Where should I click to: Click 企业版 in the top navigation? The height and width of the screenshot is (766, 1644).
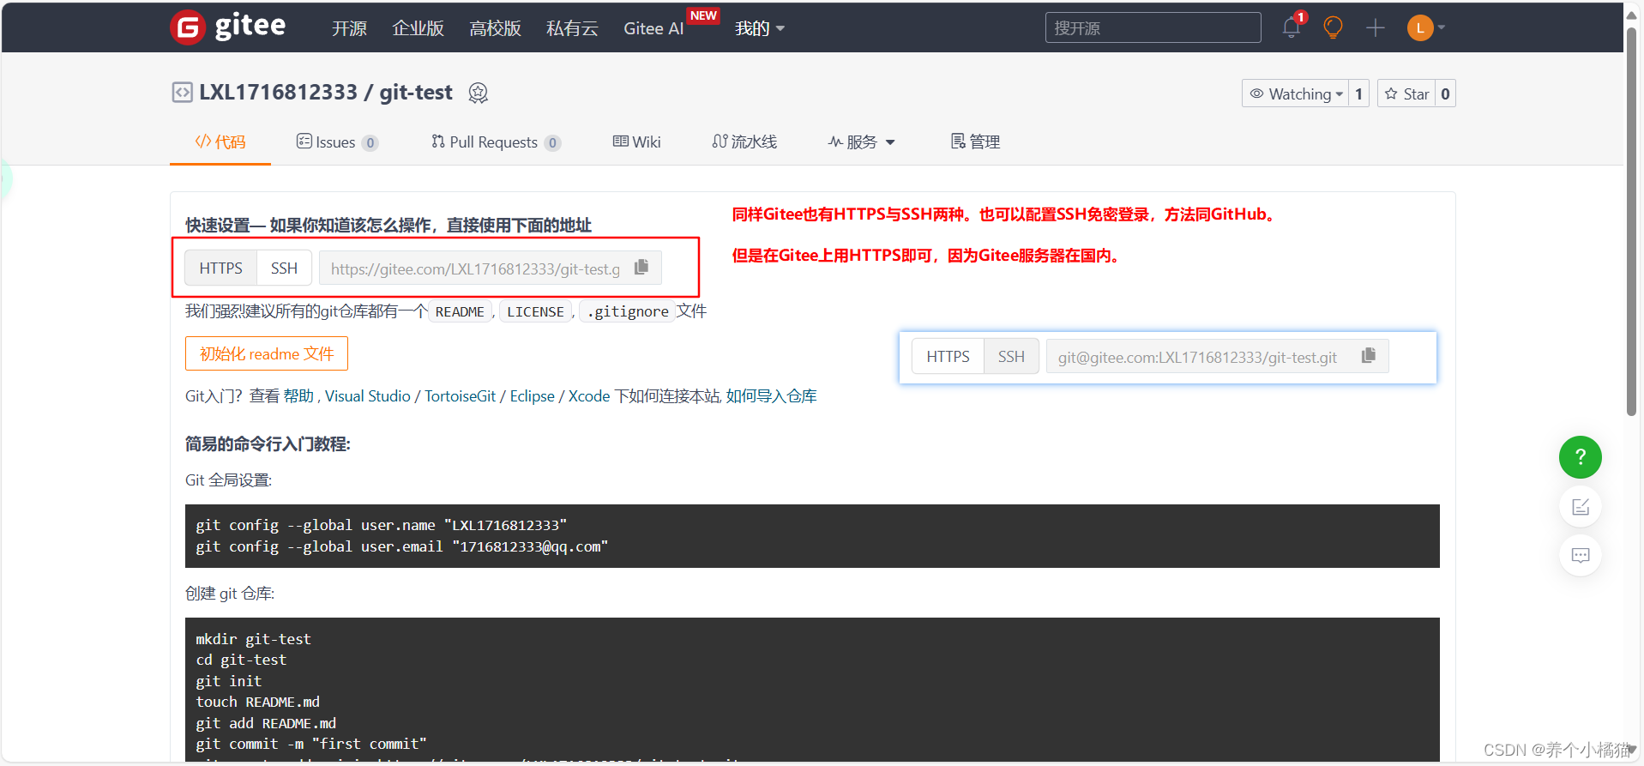click(x=418, y=28)
